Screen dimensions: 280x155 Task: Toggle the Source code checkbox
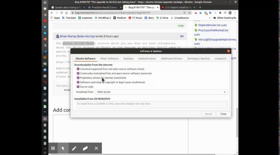tap(78, 87)
